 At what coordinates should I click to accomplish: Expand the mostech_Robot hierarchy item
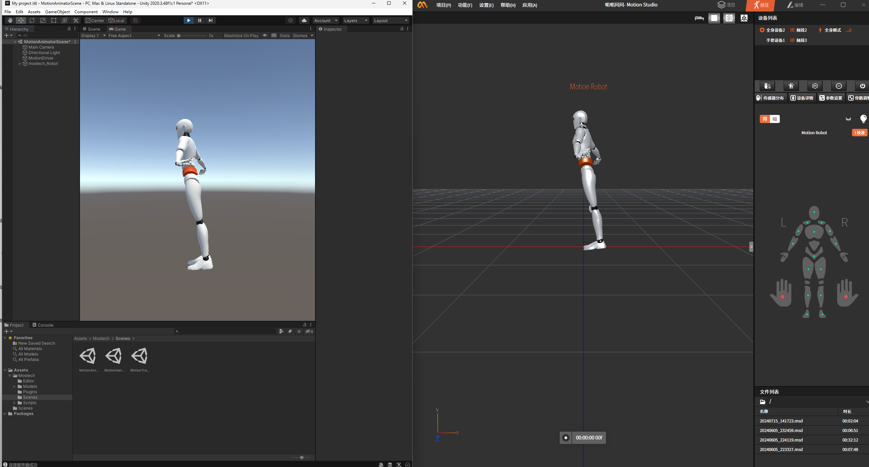coord(20,64)
